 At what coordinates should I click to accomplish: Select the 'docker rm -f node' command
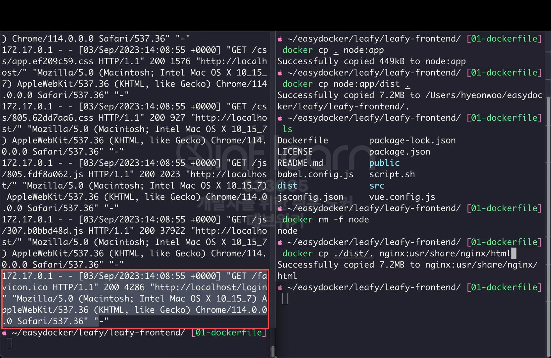click(x=325, y=220)
